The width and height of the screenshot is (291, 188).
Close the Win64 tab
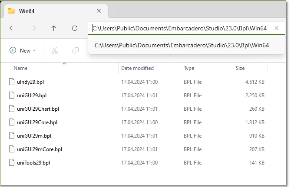[x=99, y=11]
